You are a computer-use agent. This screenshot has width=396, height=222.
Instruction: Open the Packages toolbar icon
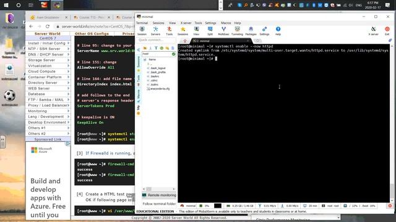(251, 31)
